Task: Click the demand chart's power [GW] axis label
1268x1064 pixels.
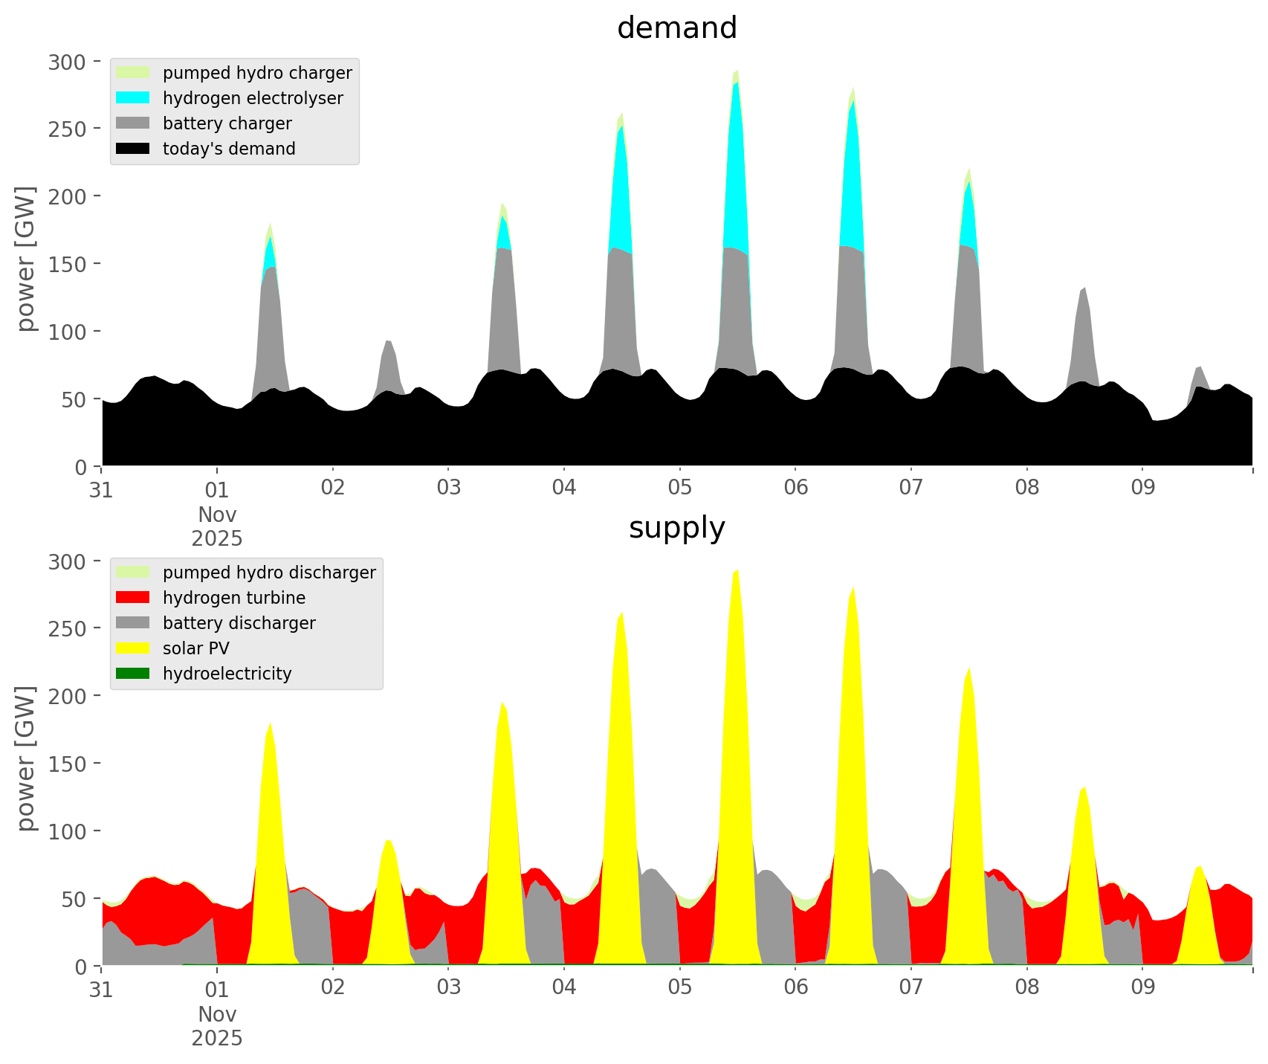Action: point(26,259)
